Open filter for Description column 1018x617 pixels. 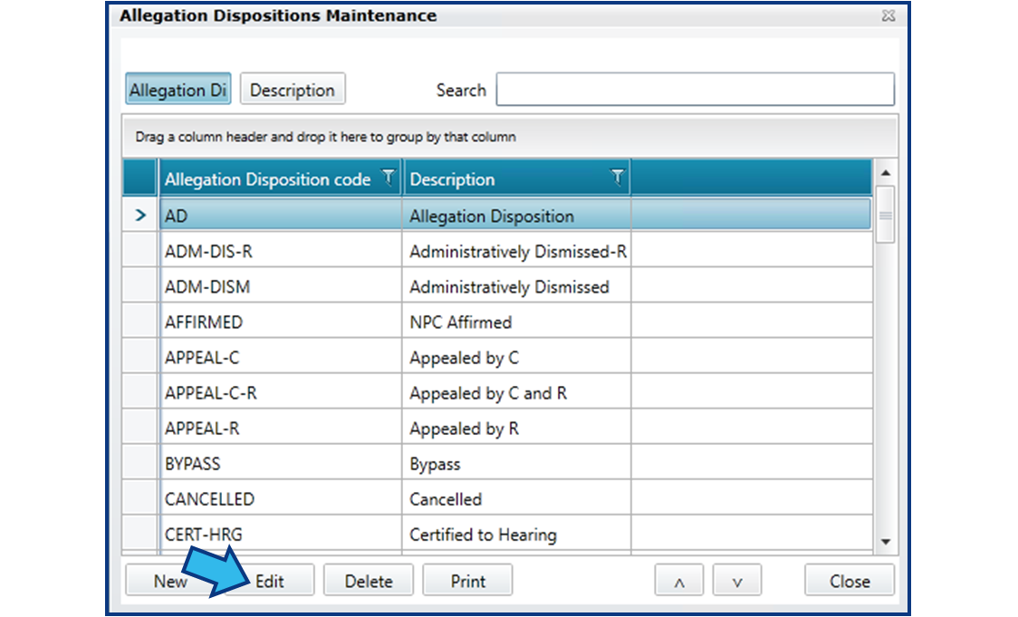pyautogui.click(x=618, y=178)
